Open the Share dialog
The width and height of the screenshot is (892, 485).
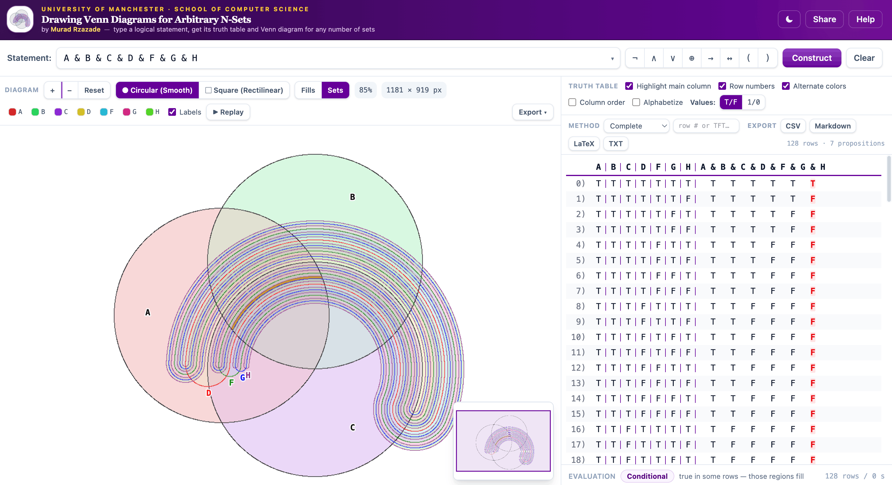click(x=824, y=19)
